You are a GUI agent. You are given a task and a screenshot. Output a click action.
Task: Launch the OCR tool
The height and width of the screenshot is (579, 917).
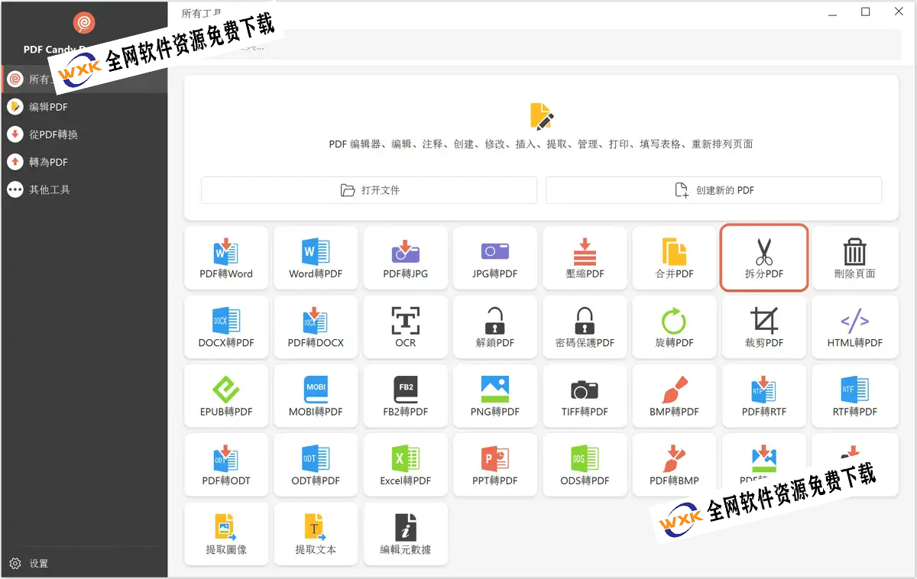click(405, 327)
